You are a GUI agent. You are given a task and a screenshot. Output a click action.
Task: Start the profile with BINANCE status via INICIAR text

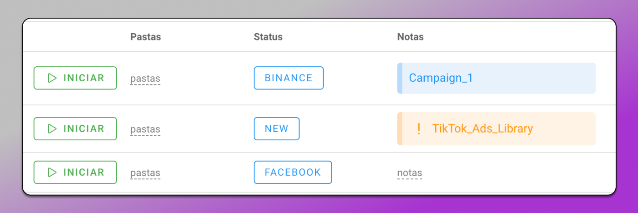(84, 78)
